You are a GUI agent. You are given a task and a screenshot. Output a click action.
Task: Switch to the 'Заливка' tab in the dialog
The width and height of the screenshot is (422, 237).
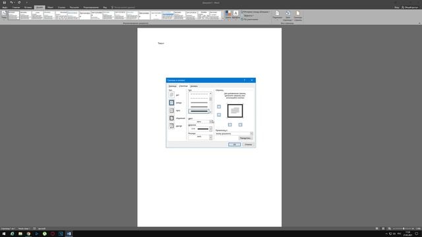pos(194,86)
